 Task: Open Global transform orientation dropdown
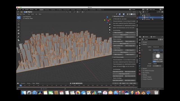pyautogui.click(x=70, y=12)
